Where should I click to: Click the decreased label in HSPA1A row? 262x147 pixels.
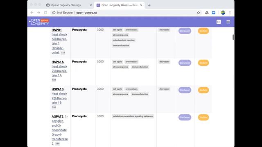coord(165,62)
